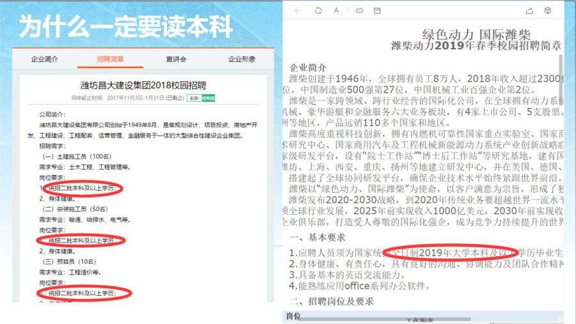Click the line 4.能熟练应用office系列办公软件
The height and width of the screenshot is (324, 576).
coord(360,286)
